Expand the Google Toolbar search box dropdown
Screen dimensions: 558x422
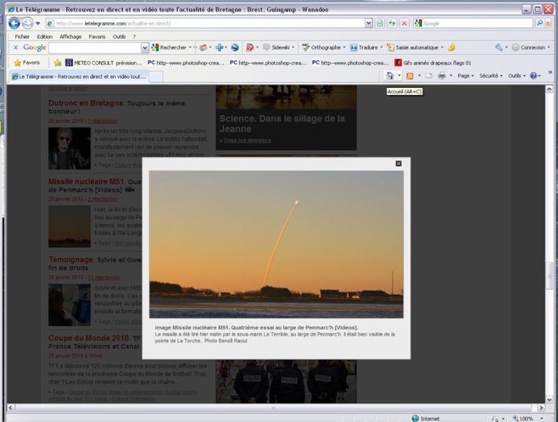tap(145, 47)
